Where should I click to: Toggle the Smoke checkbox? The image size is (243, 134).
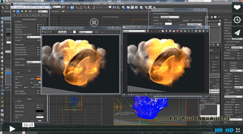click(16, 101)
